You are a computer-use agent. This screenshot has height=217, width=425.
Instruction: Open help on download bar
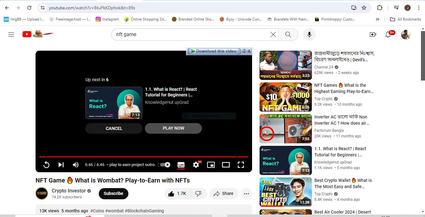pos(244,51)
